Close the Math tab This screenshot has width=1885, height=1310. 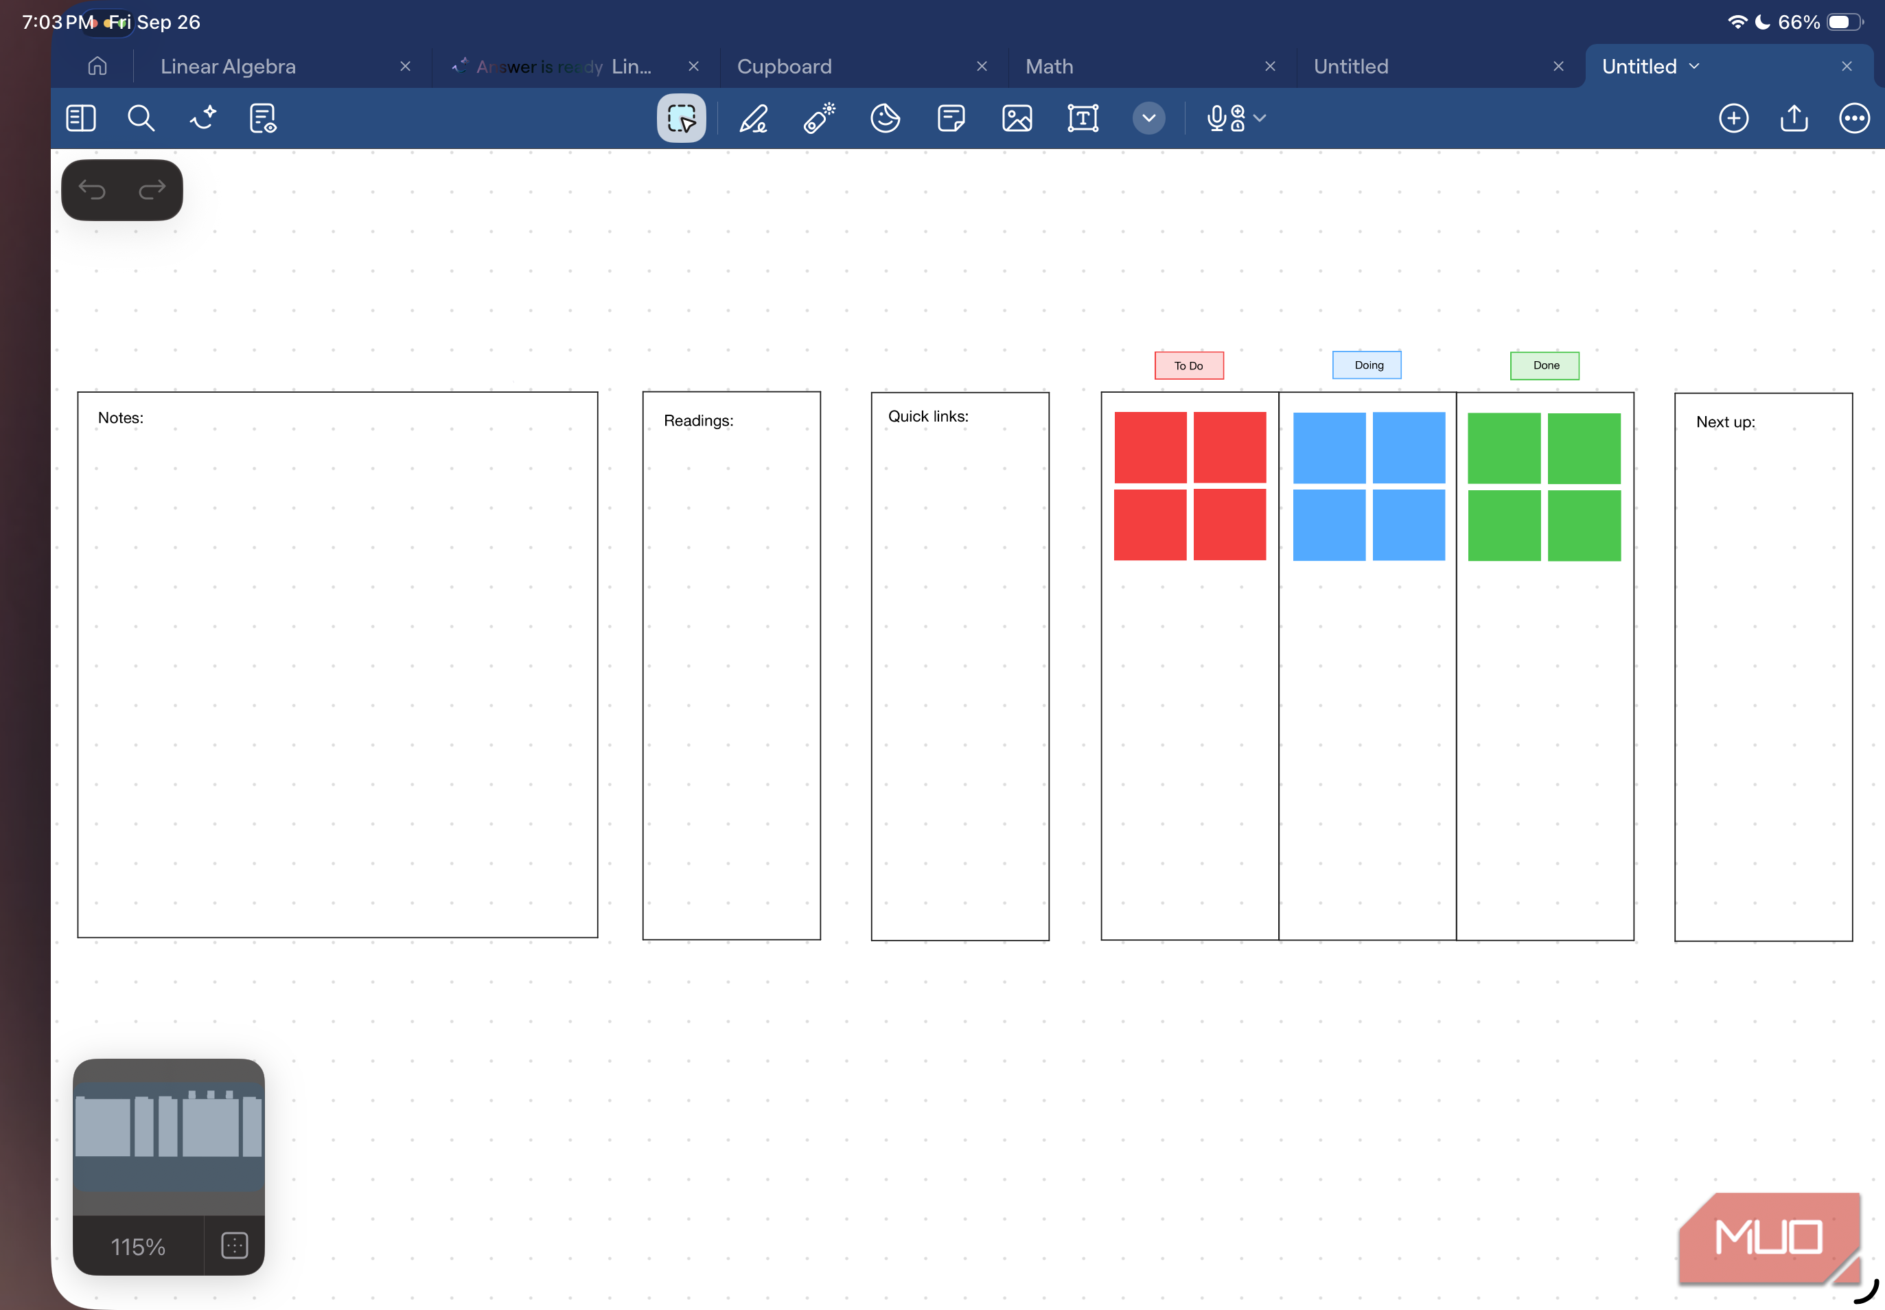pos(1269,67)
